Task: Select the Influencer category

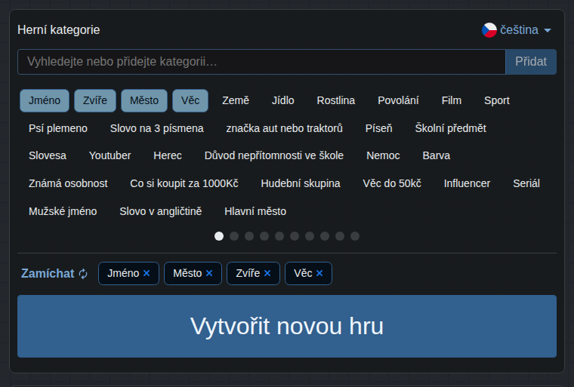Action: [467, 183]
